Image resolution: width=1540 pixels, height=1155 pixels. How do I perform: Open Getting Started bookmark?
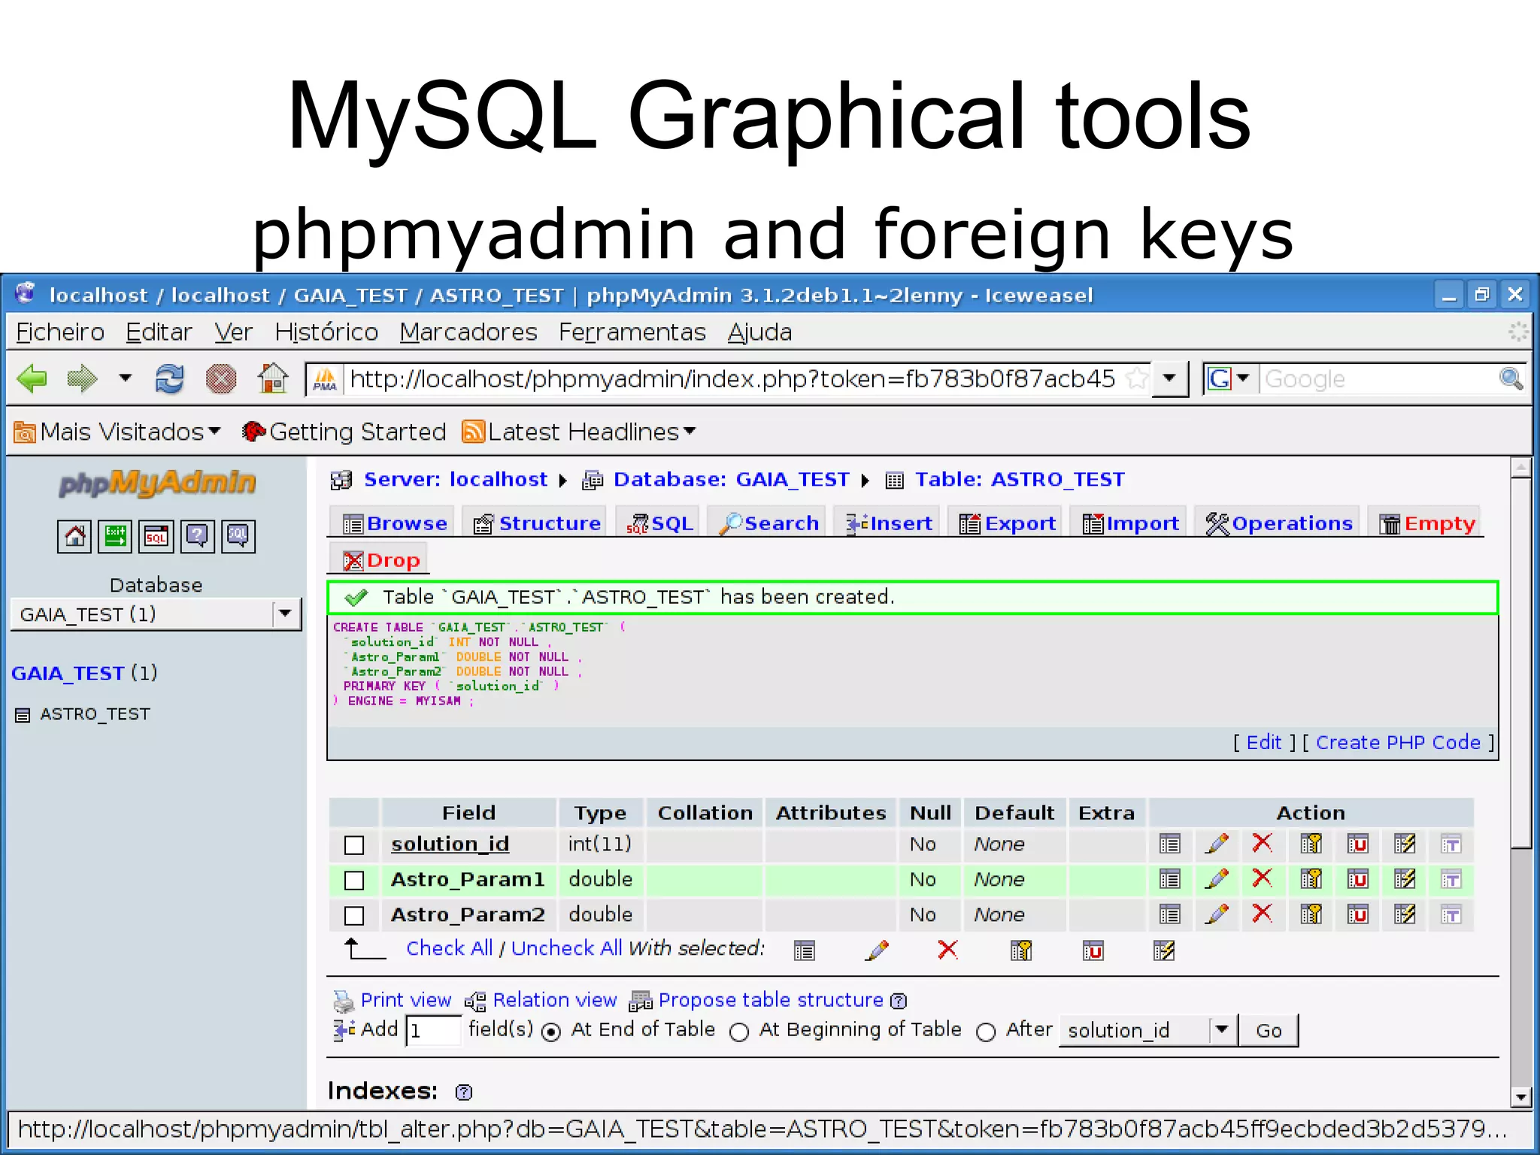pyautogui.click(x=344, y=432)
